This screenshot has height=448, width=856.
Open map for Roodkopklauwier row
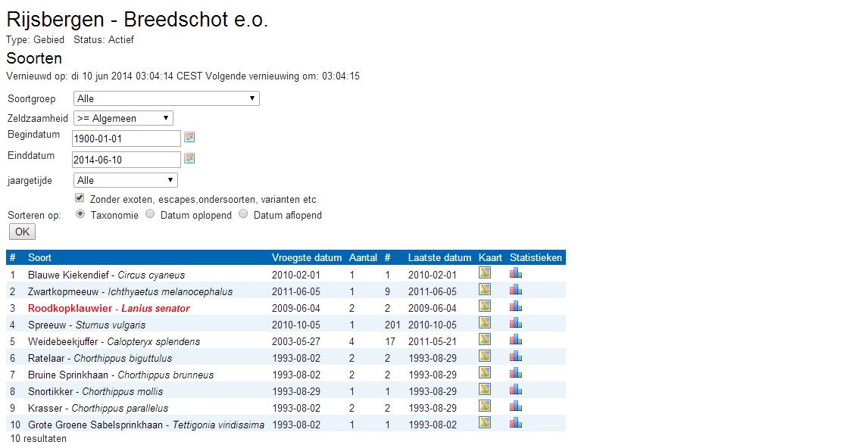point(484,306)
